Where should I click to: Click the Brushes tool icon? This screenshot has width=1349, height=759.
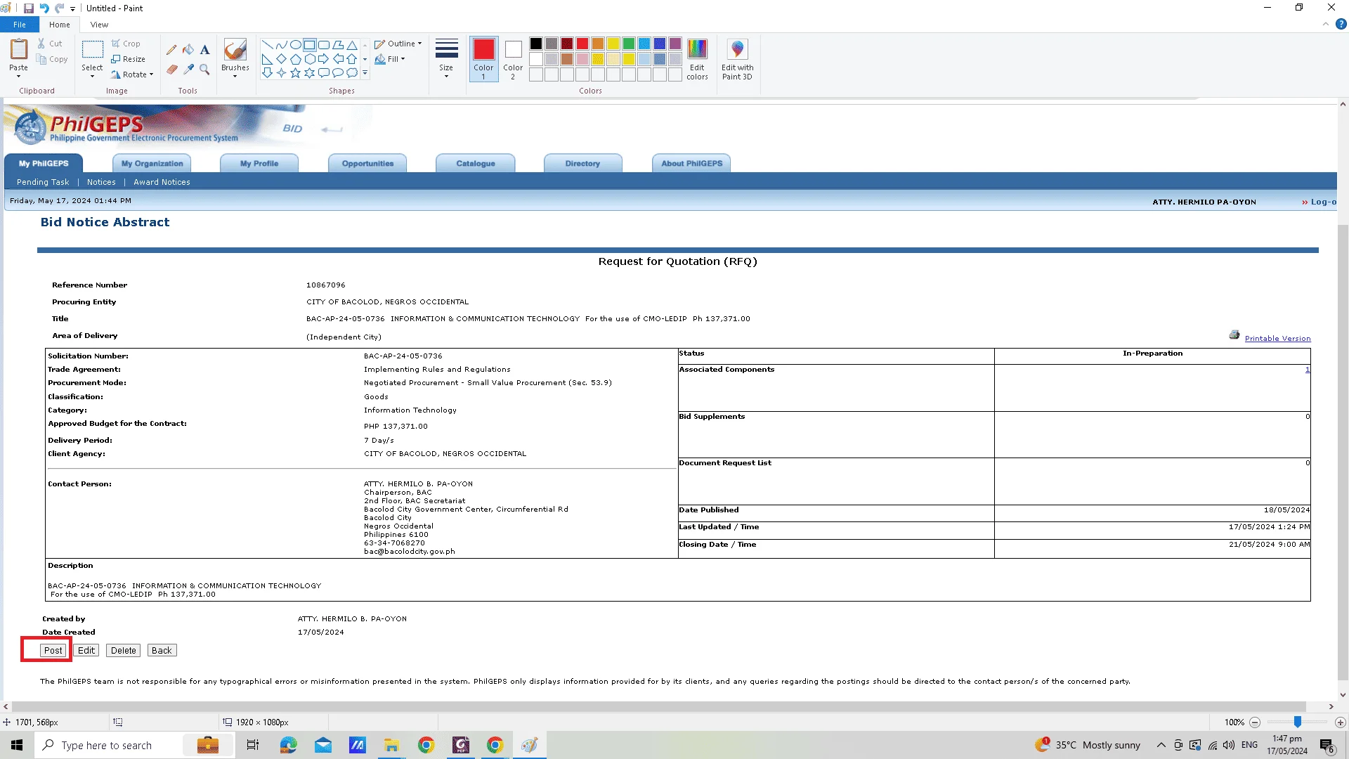235,50
